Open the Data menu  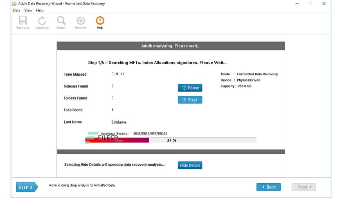[17, 11]
